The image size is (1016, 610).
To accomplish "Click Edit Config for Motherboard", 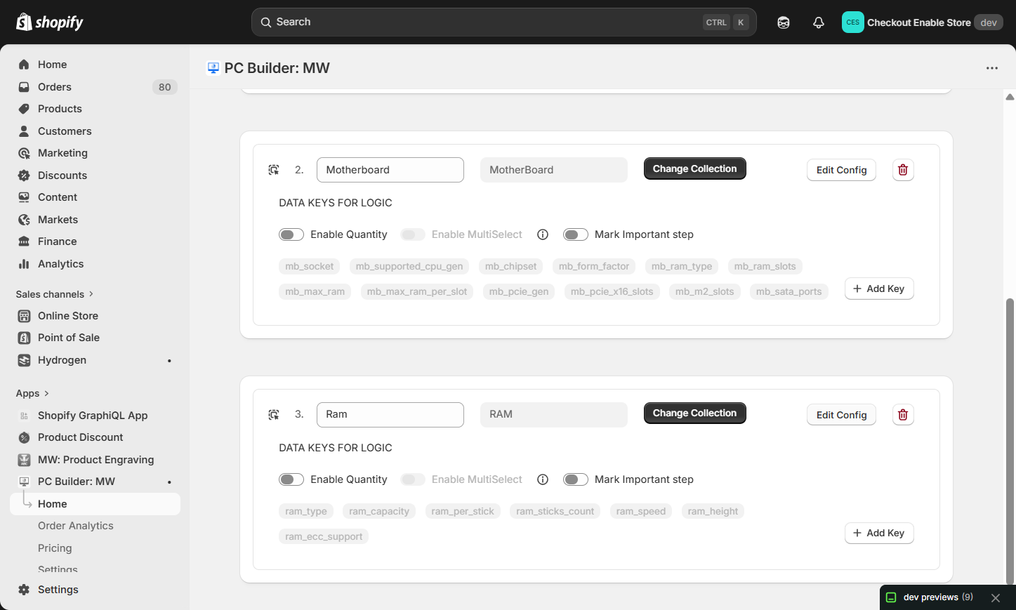I will pyautogui.click(x=841, y=170).
